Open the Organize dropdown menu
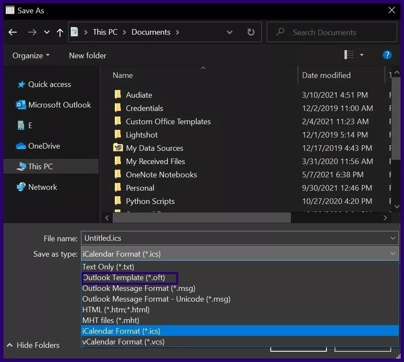 click(31, 56)
